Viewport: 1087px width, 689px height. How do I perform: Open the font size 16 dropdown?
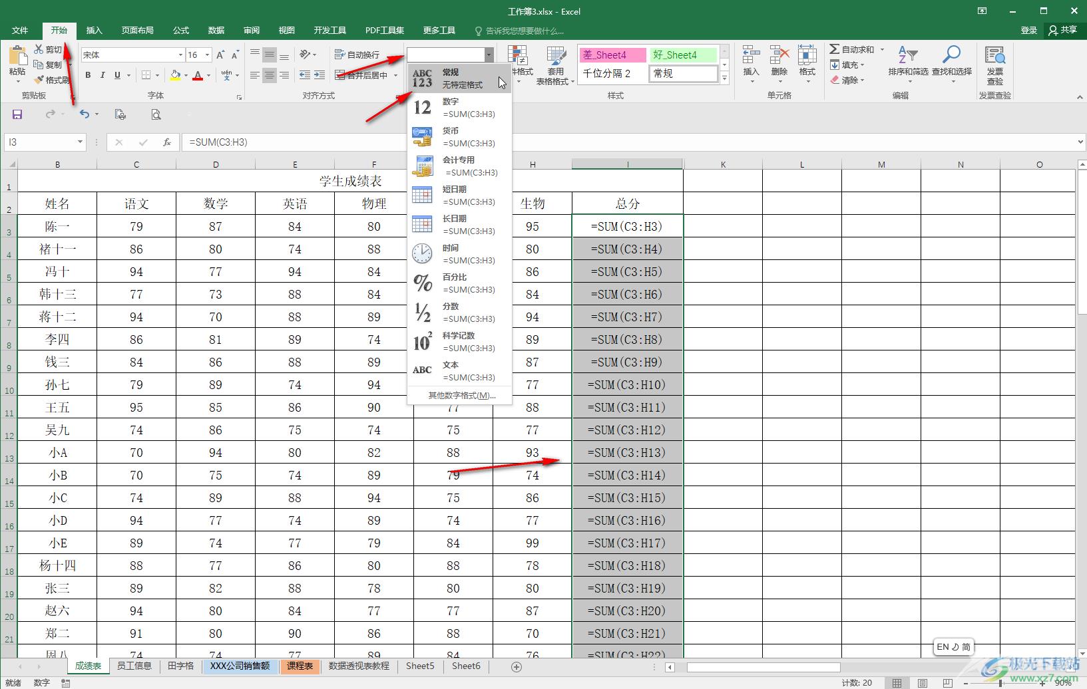tap(207, 55)
